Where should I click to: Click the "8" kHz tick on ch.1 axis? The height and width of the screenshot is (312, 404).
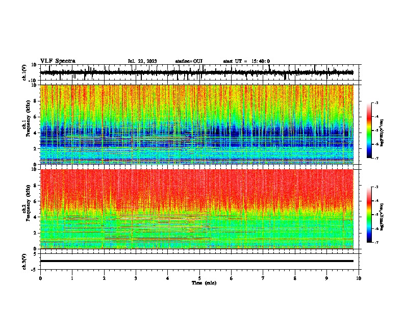pyautogui.click(x=35, y=101)
